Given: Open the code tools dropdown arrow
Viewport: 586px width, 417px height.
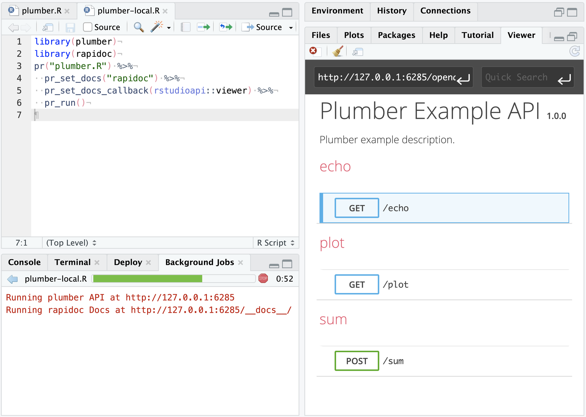Looking at the screenshot, I should 168,28.
